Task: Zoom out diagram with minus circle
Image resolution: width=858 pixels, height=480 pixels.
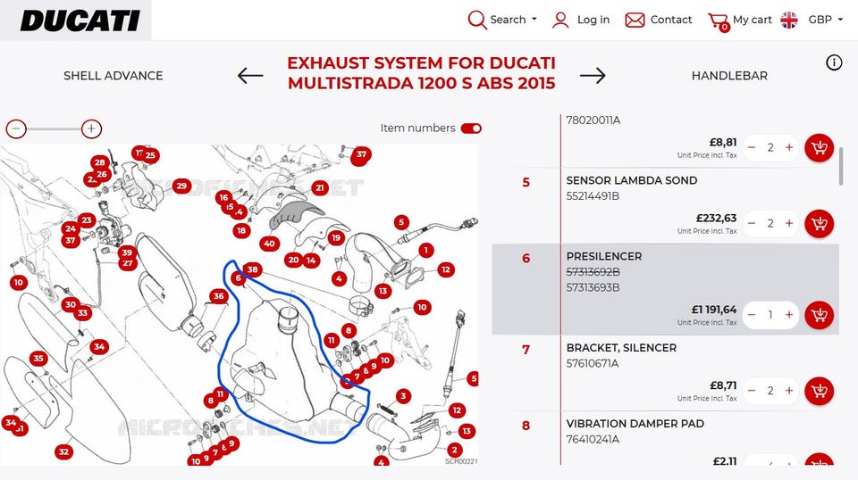Action: point(16,128)
